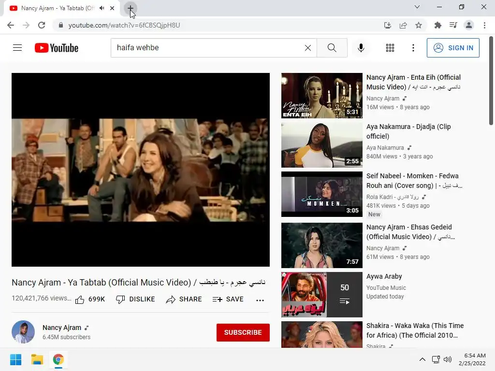This screenshot has width=495, height=371.
Task: Show hidden tray icons chevron
Action: (x=422, y=359)
